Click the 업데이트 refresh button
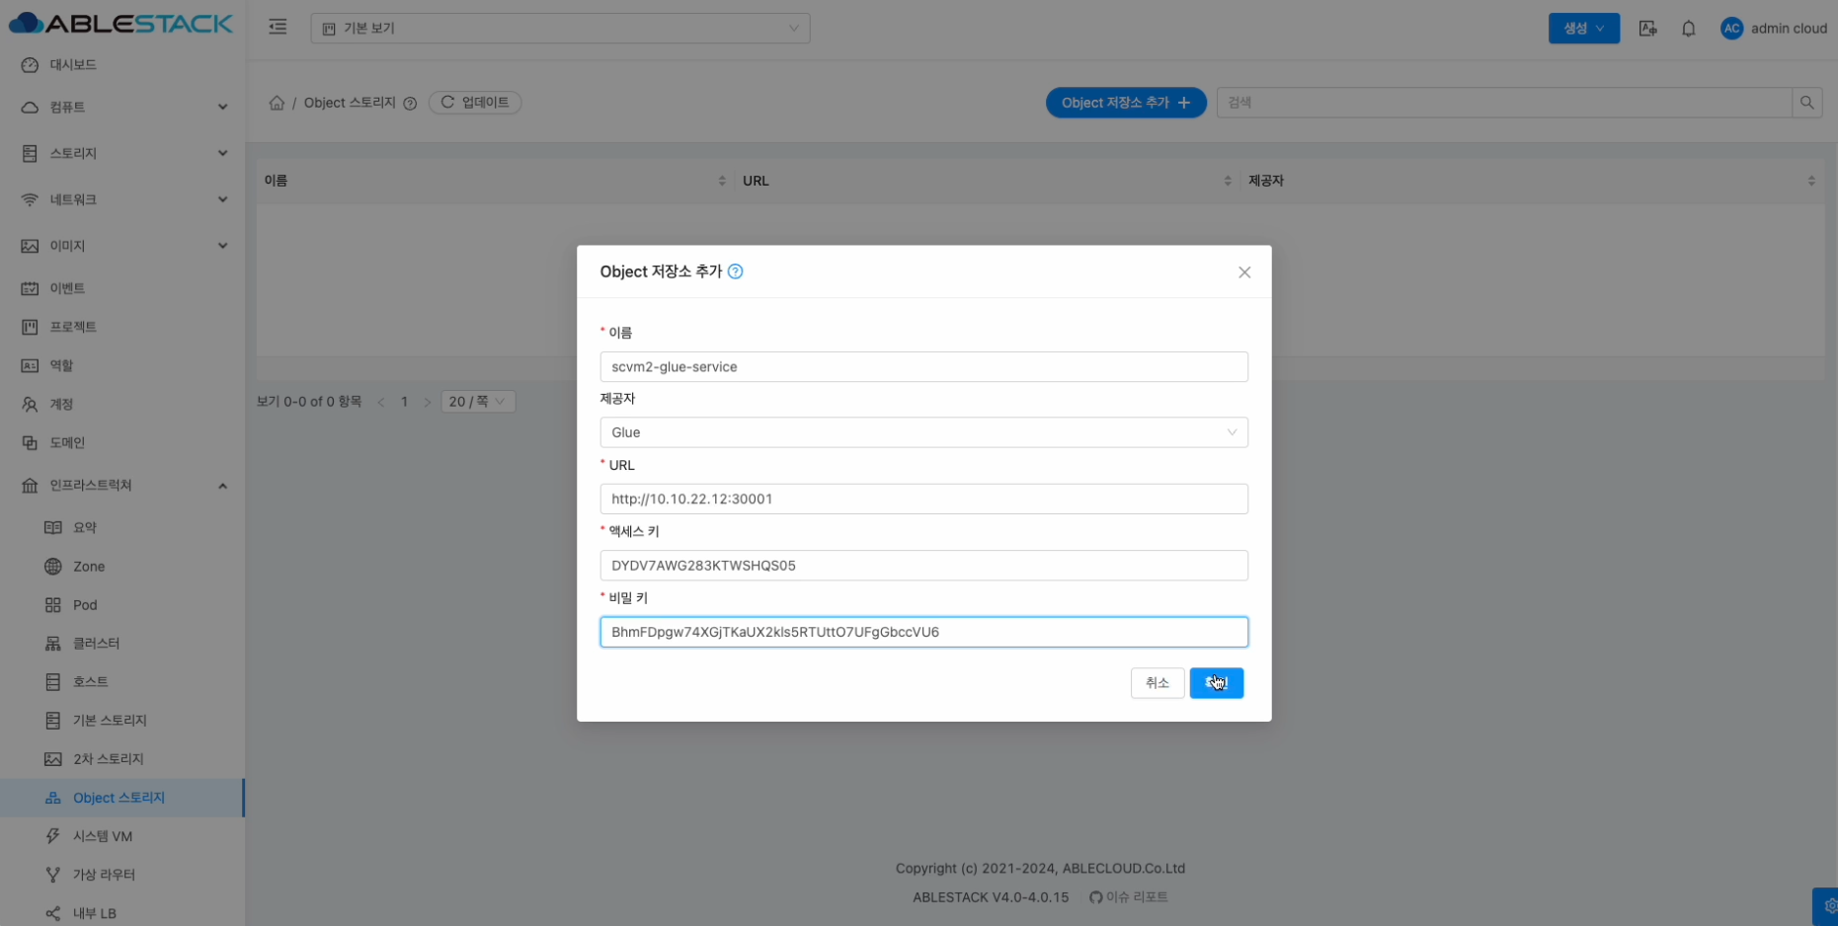 tap(475, 103)
